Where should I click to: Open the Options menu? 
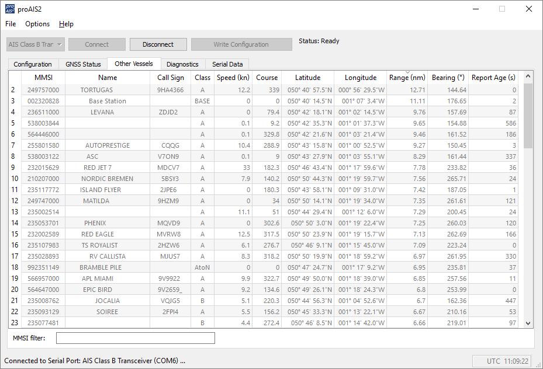pyautogui.click(x=37, y=24)
